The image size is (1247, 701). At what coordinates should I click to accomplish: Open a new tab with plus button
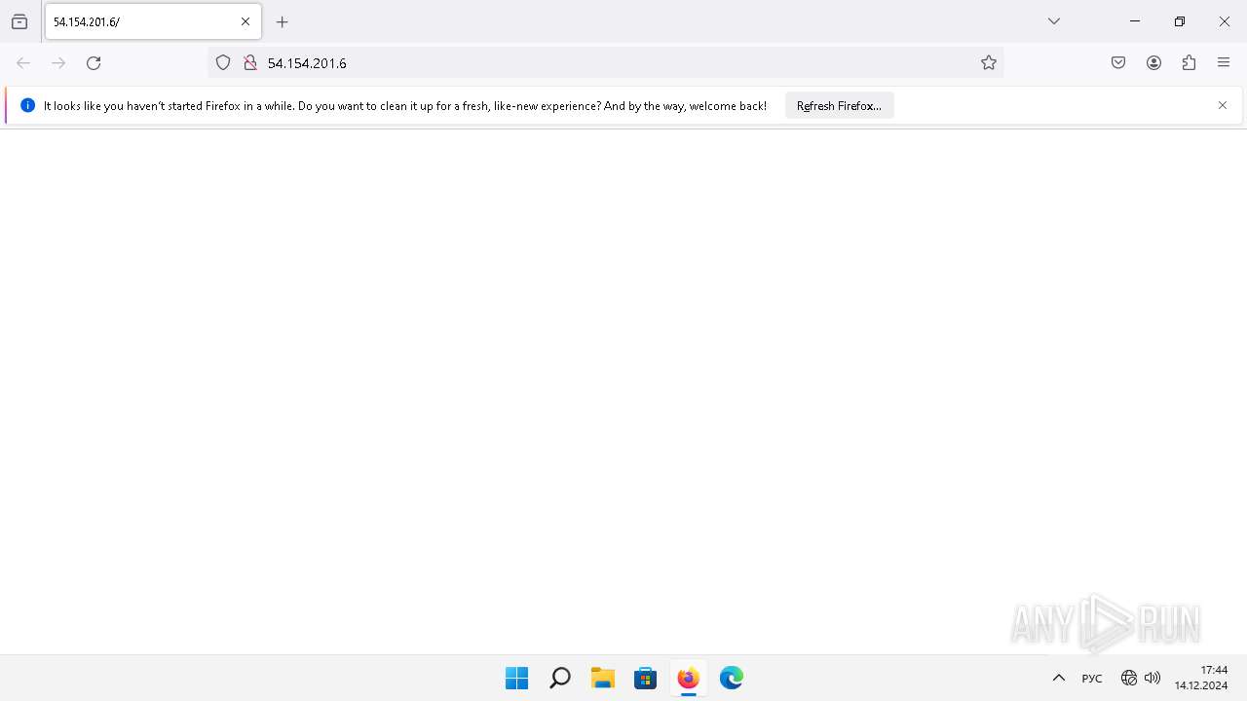(283, 21)
